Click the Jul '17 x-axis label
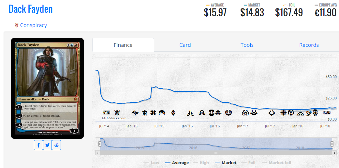Image resolution: width=339 pixels, height=168 pixels. (270, 126)
